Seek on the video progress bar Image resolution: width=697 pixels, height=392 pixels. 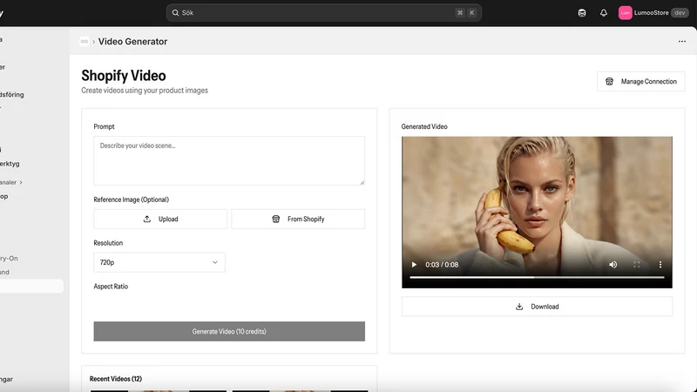point(537,277)
